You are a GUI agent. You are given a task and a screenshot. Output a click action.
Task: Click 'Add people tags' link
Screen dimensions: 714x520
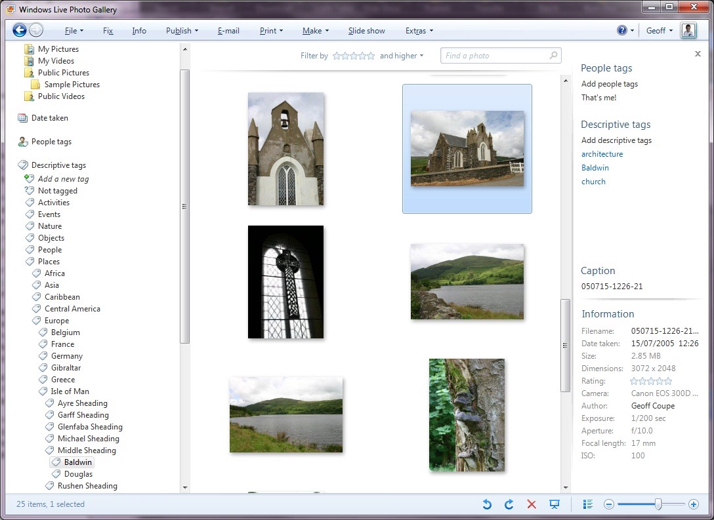(x=609, y=84)
